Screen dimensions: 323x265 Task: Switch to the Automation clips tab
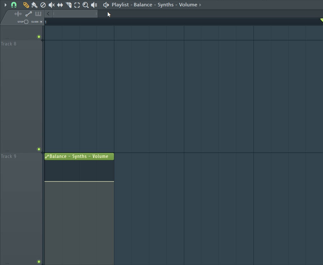pos(29,14)
